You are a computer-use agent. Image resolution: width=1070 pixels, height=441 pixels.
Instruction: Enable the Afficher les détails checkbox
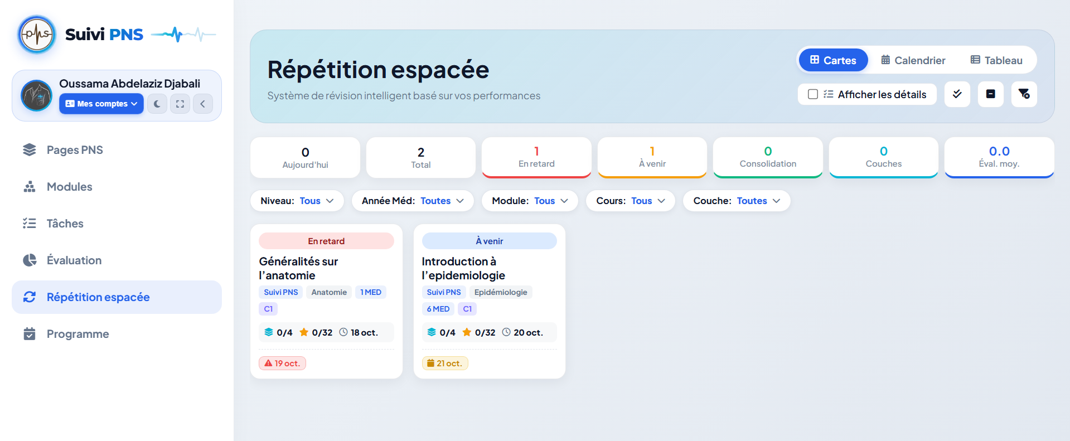813,94
